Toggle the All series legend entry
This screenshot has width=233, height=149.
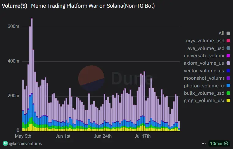(224, 33)
